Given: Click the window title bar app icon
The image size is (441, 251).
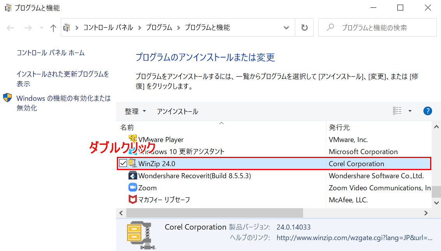Looking at the screenshot, I should coord(8,8).
